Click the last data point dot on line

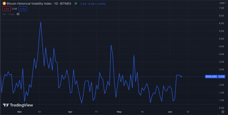point(181,77)
